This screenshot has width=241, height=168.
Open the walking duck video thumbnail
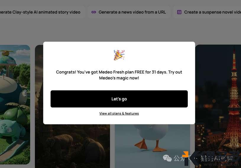pos(152,146)
